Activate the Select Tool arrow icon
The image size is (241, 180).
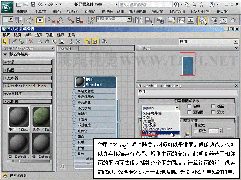click(5, 41)
